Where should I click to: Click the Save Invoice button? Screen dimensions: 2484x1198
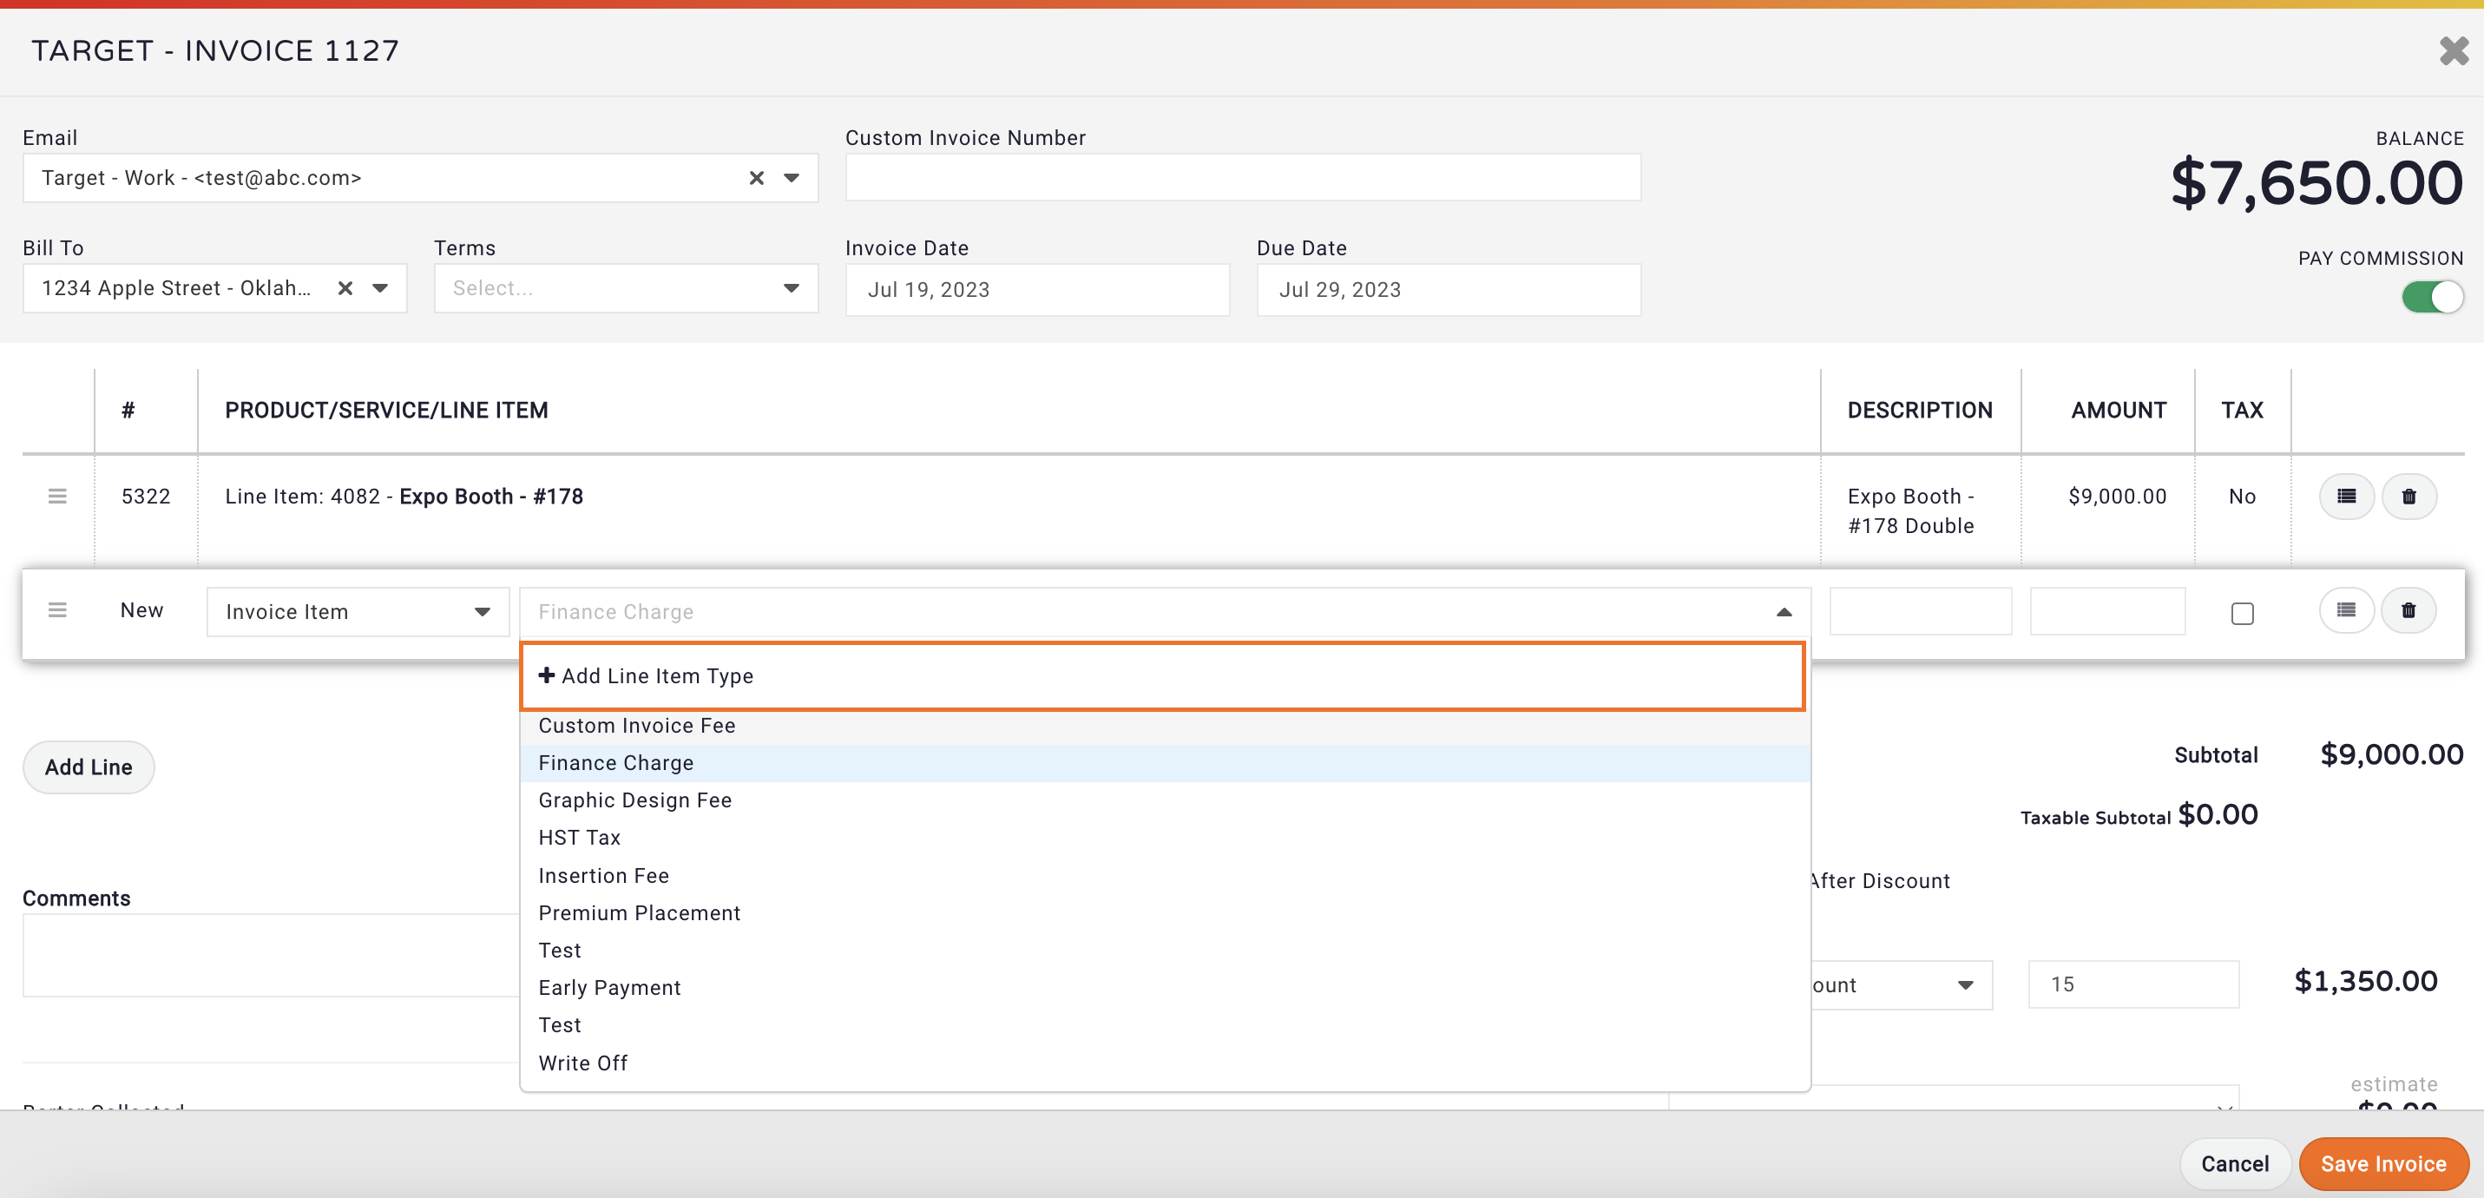coord(2382,1164)
